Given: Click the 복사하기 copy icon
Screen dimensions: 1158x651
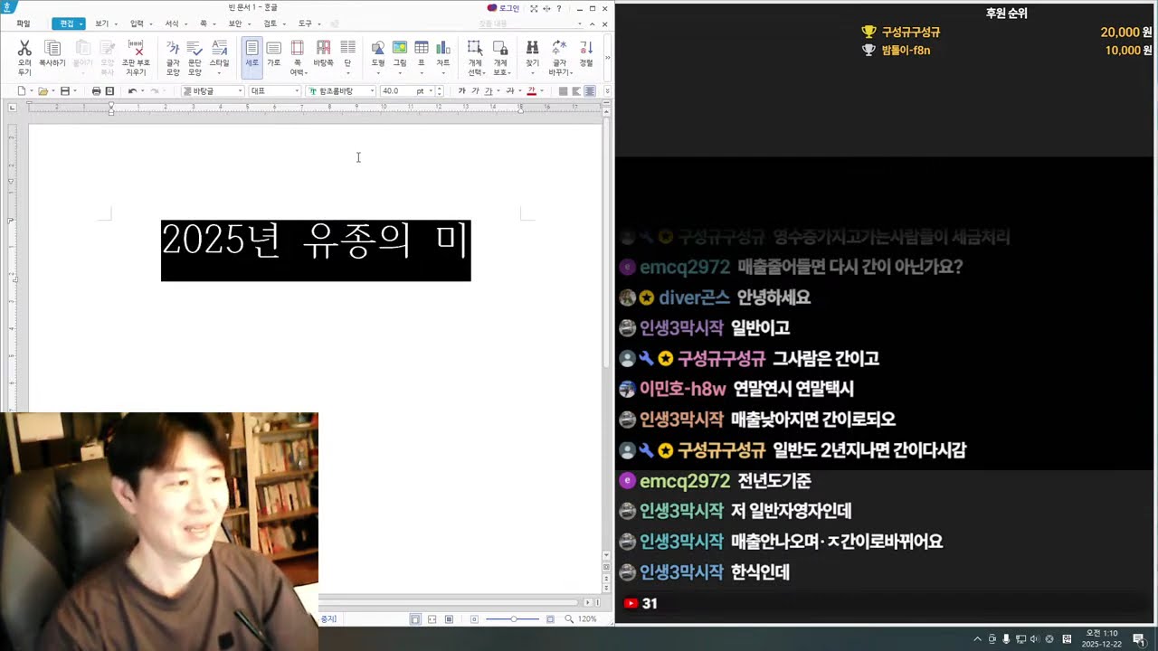Looking at the screenshot, I should pyautogui.click(x=52, y=48).
